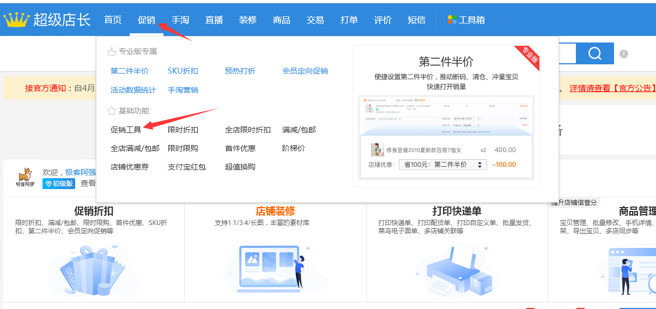Viewport: 656px width, 309px height.
Task: Click the 促销折扣 card title
Action: (94, 211)
